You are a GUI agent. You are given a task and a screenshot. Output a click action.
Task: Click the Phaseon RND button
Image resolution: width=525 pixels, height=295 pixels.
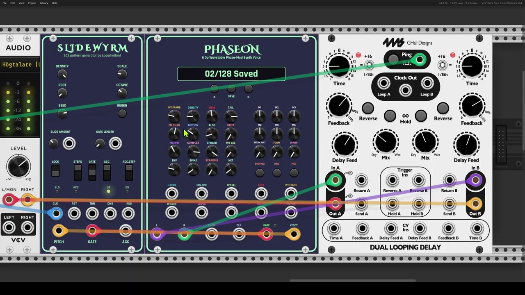click(277, 172)
